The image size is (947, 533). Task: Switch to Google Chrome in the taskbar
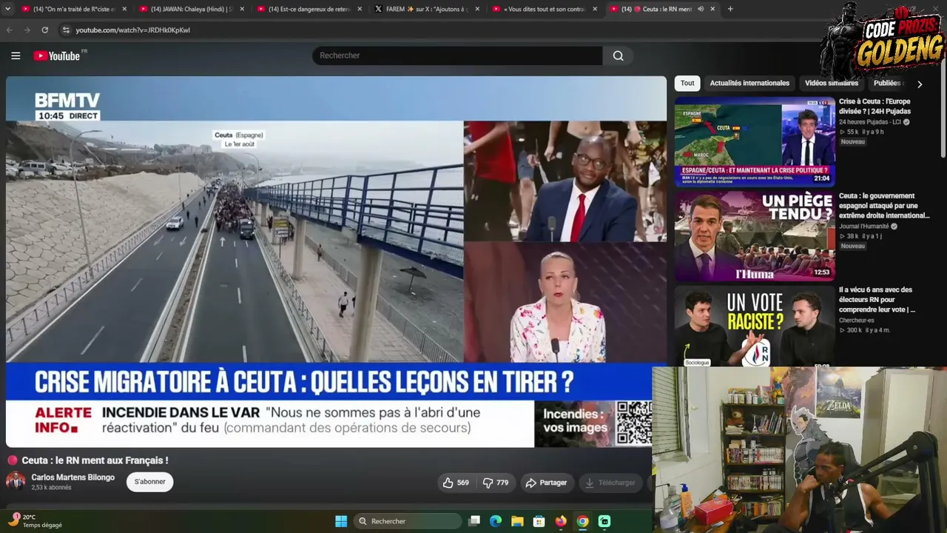point(583,521)
